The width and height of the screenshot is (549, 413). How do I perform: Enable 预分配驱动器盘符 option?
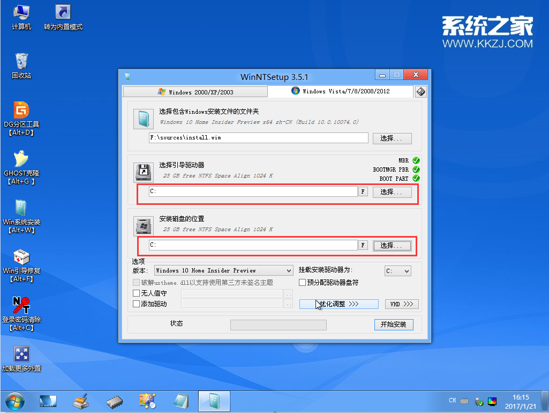click(x=303, y=282)
